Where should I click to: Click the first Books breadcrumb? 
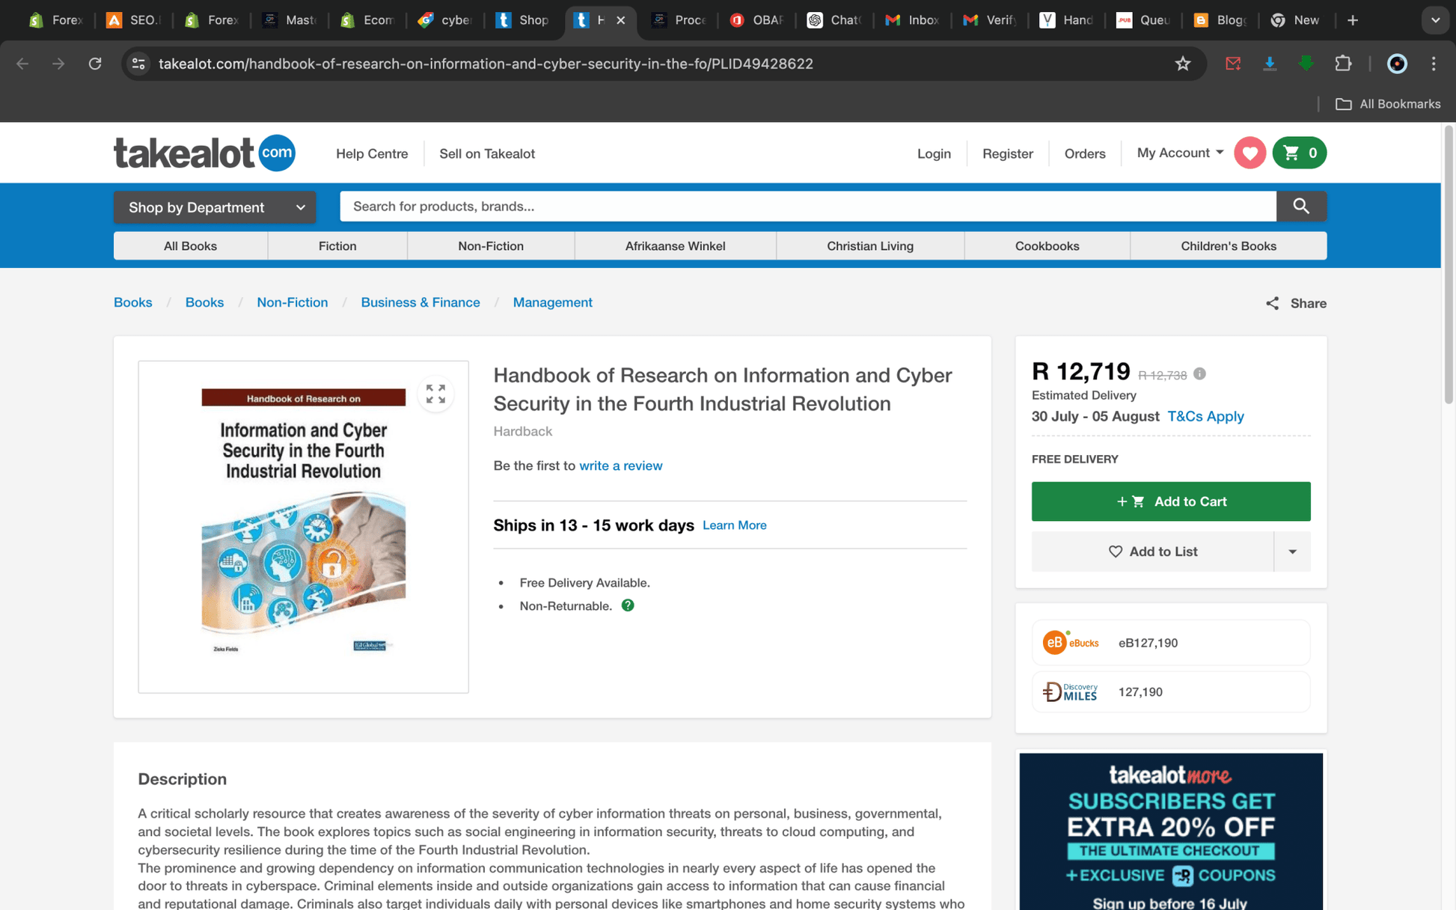point(132,302)
